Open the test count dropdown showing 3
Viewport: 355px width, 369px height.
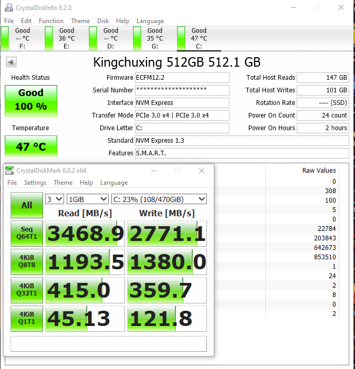(55, 199)
